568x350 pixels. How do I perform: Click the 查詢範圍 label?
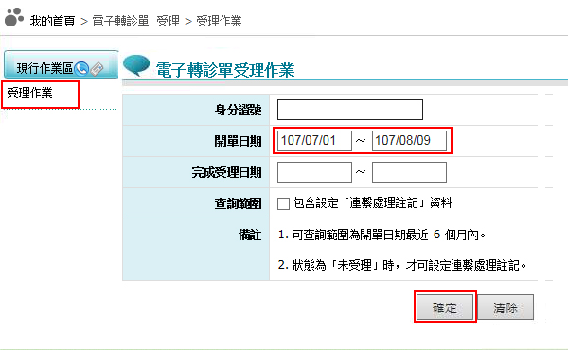click(x=238, y=203)
